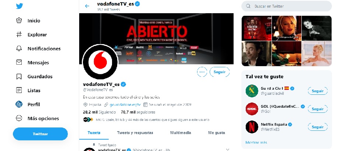Image resolution: width=343 pixels, height=151 pixels.
Task: Open go.vodafone.es/tv link
Action: coord(125,104)
